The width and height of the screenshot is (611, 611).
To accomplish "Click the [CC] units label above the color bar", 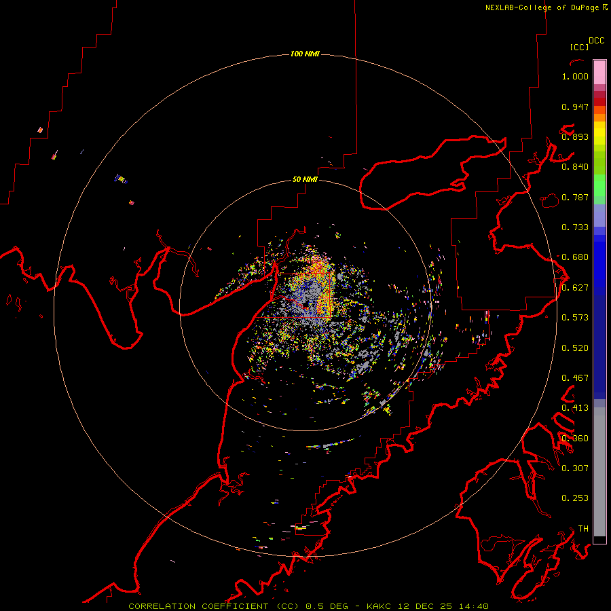I will (x=579, y=47).
